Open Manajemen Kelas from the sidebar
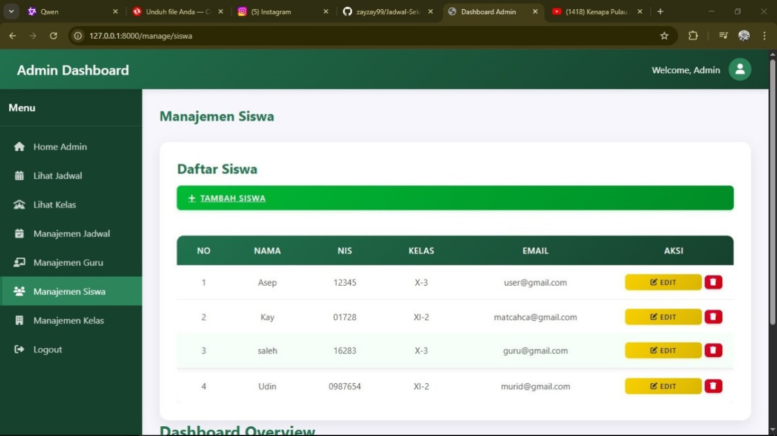The width and height of the screenshot is (777, 436). 68,320
